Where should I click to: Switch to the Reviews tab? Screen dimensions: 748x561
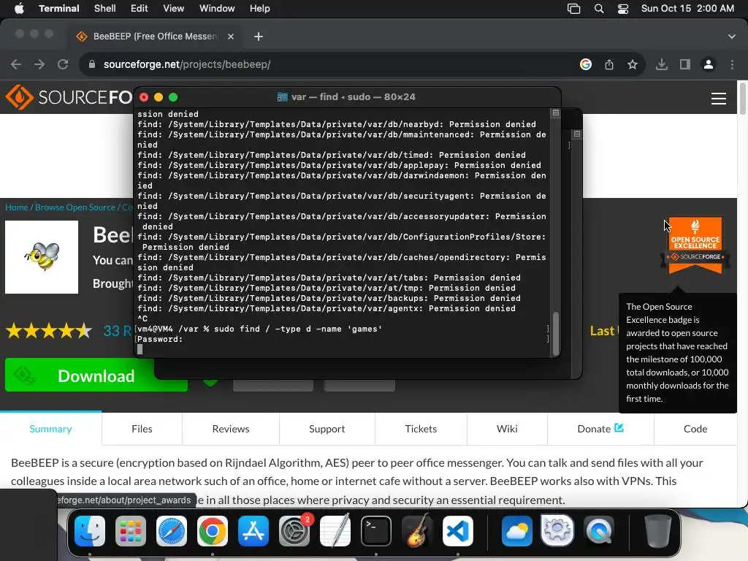coord(231,428)
